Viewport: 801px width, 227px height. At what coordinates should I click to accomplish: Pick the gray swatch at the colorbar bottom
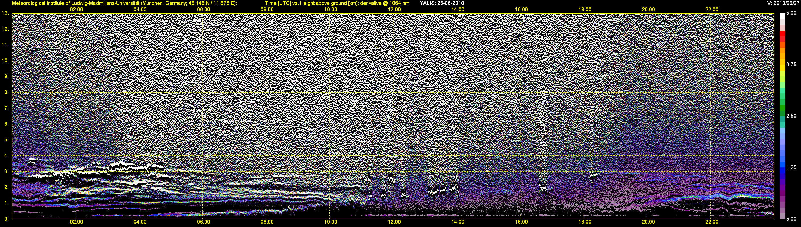click(x=782, y=216)
